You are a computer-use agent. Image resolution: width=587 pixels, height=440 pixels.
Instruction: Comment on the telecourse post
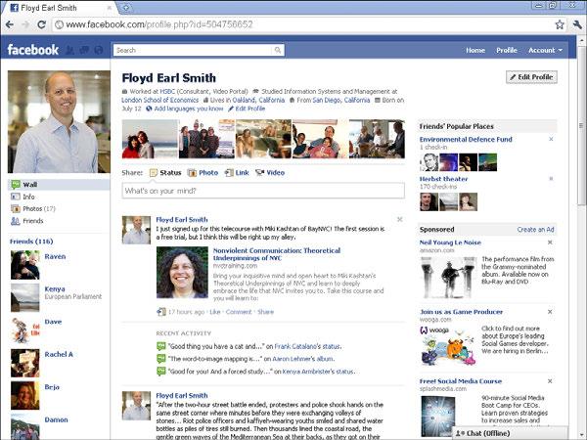239,312
